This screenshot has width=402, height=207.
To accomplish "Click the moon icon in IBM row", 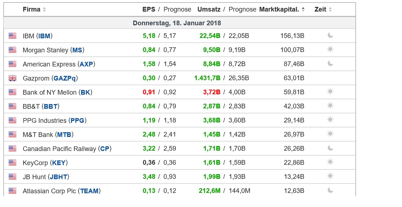I will click(x=330, y=35).
